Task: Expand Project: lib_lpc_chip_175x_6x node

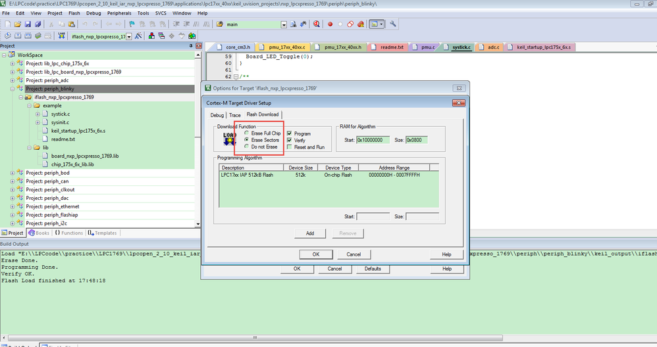Action: click(12, 64)
